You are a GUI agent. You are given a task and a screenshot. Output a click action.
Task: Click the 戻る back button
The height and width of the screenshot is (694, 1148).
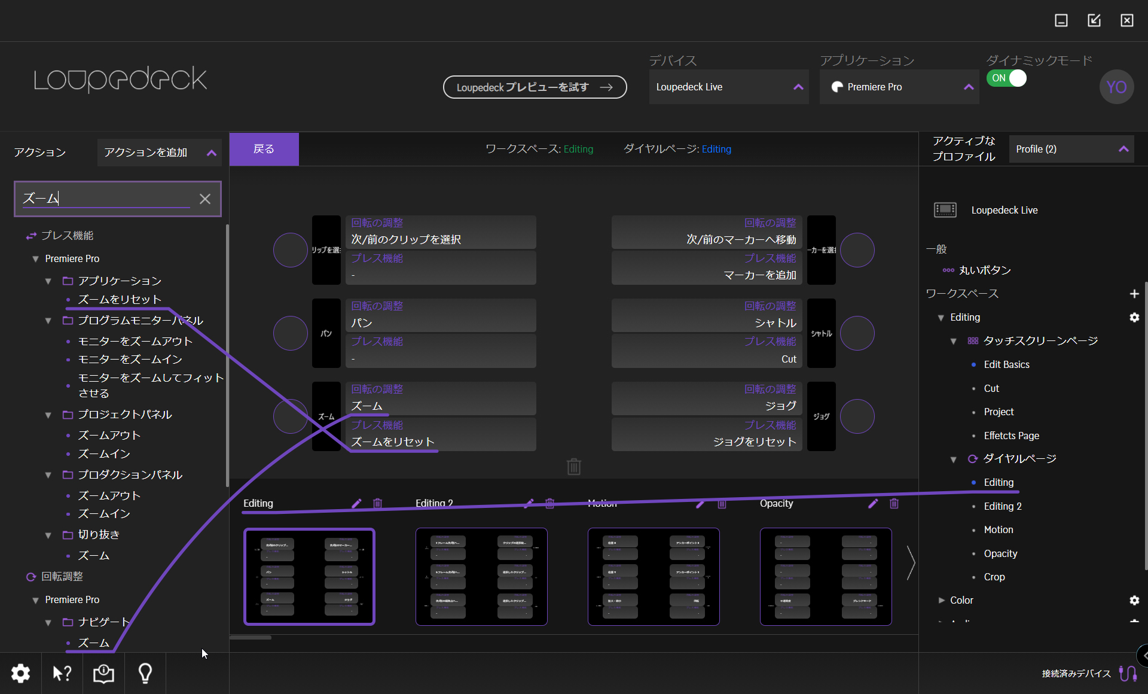(x=264, y=149)
